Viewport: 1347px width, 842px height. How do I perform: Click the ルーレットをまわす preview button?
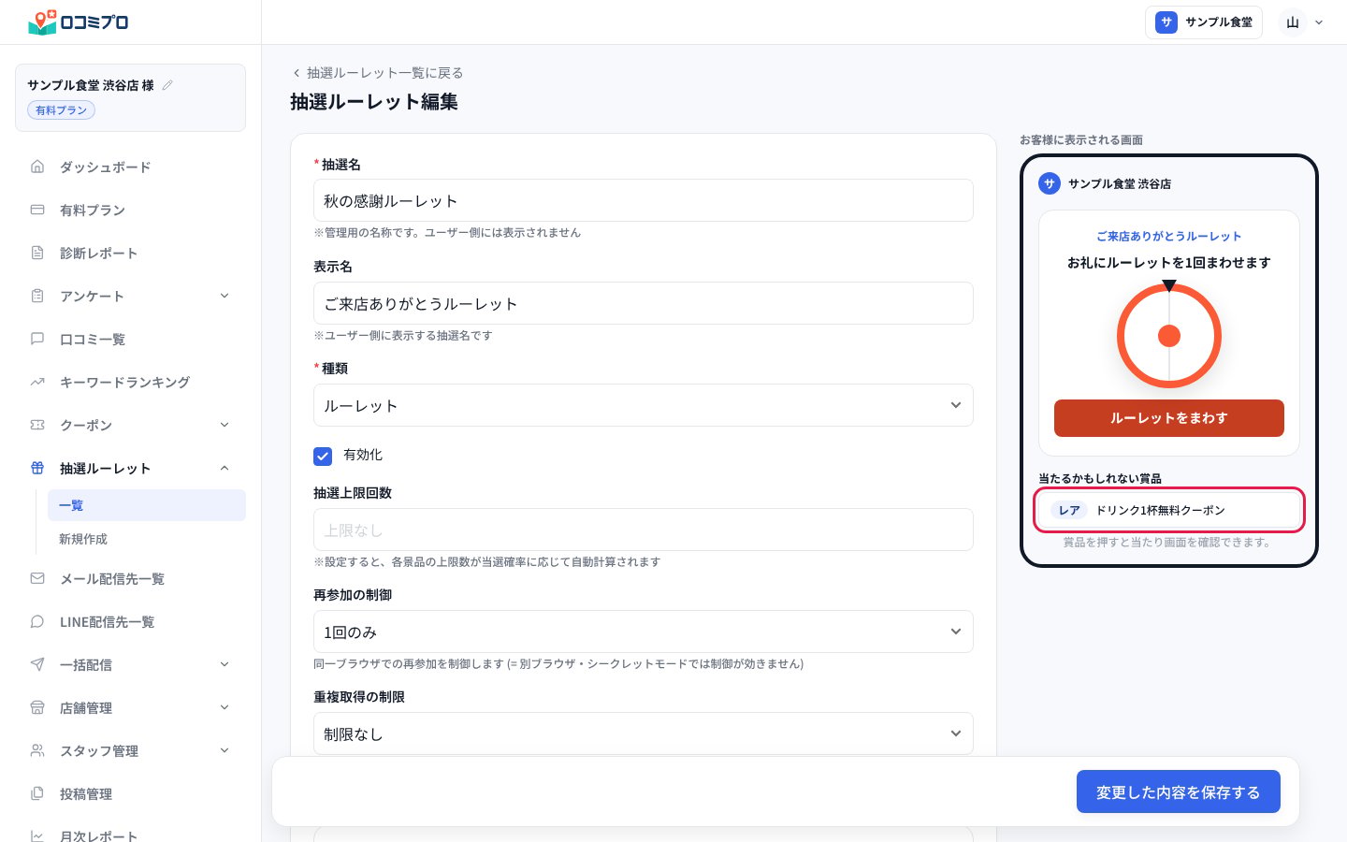[x=1169, y=418]
